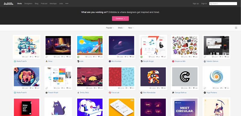Screen dimensions: 241x116
Task: Click the 3,792 views count on Paresh Khatri's shot
Action: point(58,88)
